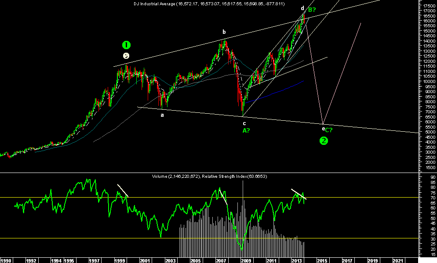The height and width of the screenshot is (263, 437).
Task: Select the white circled 5 wave marker
Action: click(x=126, y=56)
